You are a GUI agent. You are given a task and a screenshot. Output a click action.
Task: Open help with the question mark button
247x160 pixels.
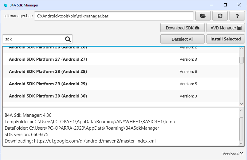(237, 16)
